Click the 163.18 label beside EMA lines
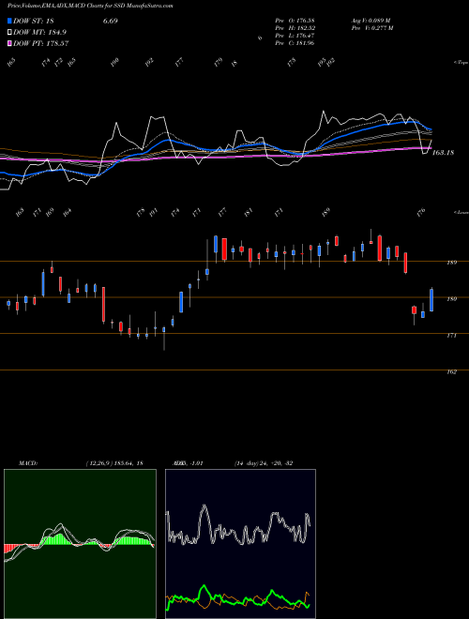The height and width of the screenshot is (619, 469). pos(443,152)
